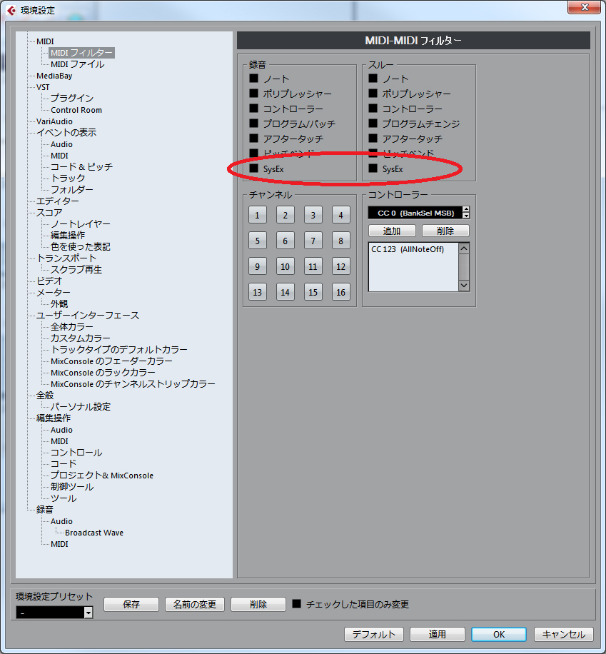
Task: Click the 名前の変更 button
Action: click(195, 604)
